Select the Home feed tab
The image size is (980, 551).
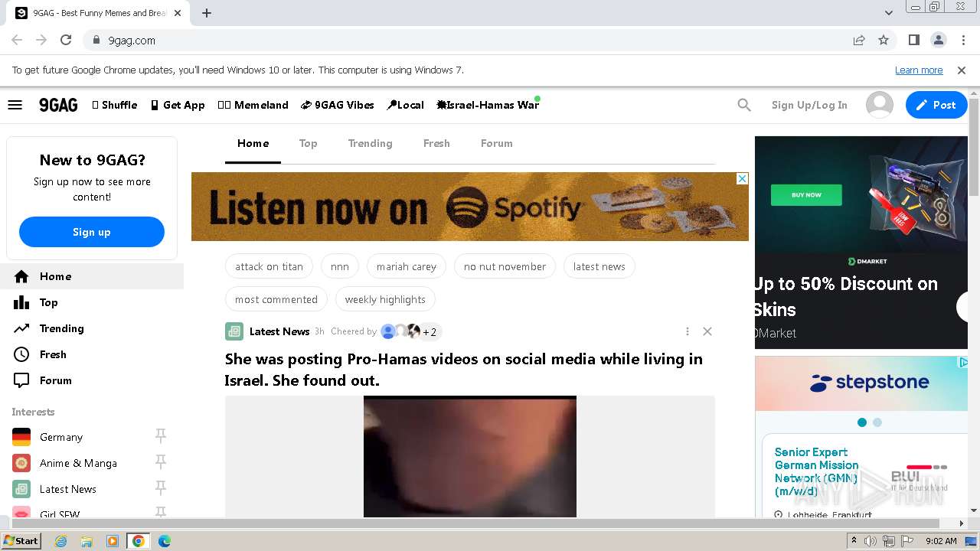(x=253, y=143)
